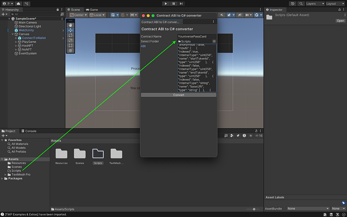The image size is (347, 217).
Task: Collapse the Canvas object in Hierarchy
Action: click(13, 34)
